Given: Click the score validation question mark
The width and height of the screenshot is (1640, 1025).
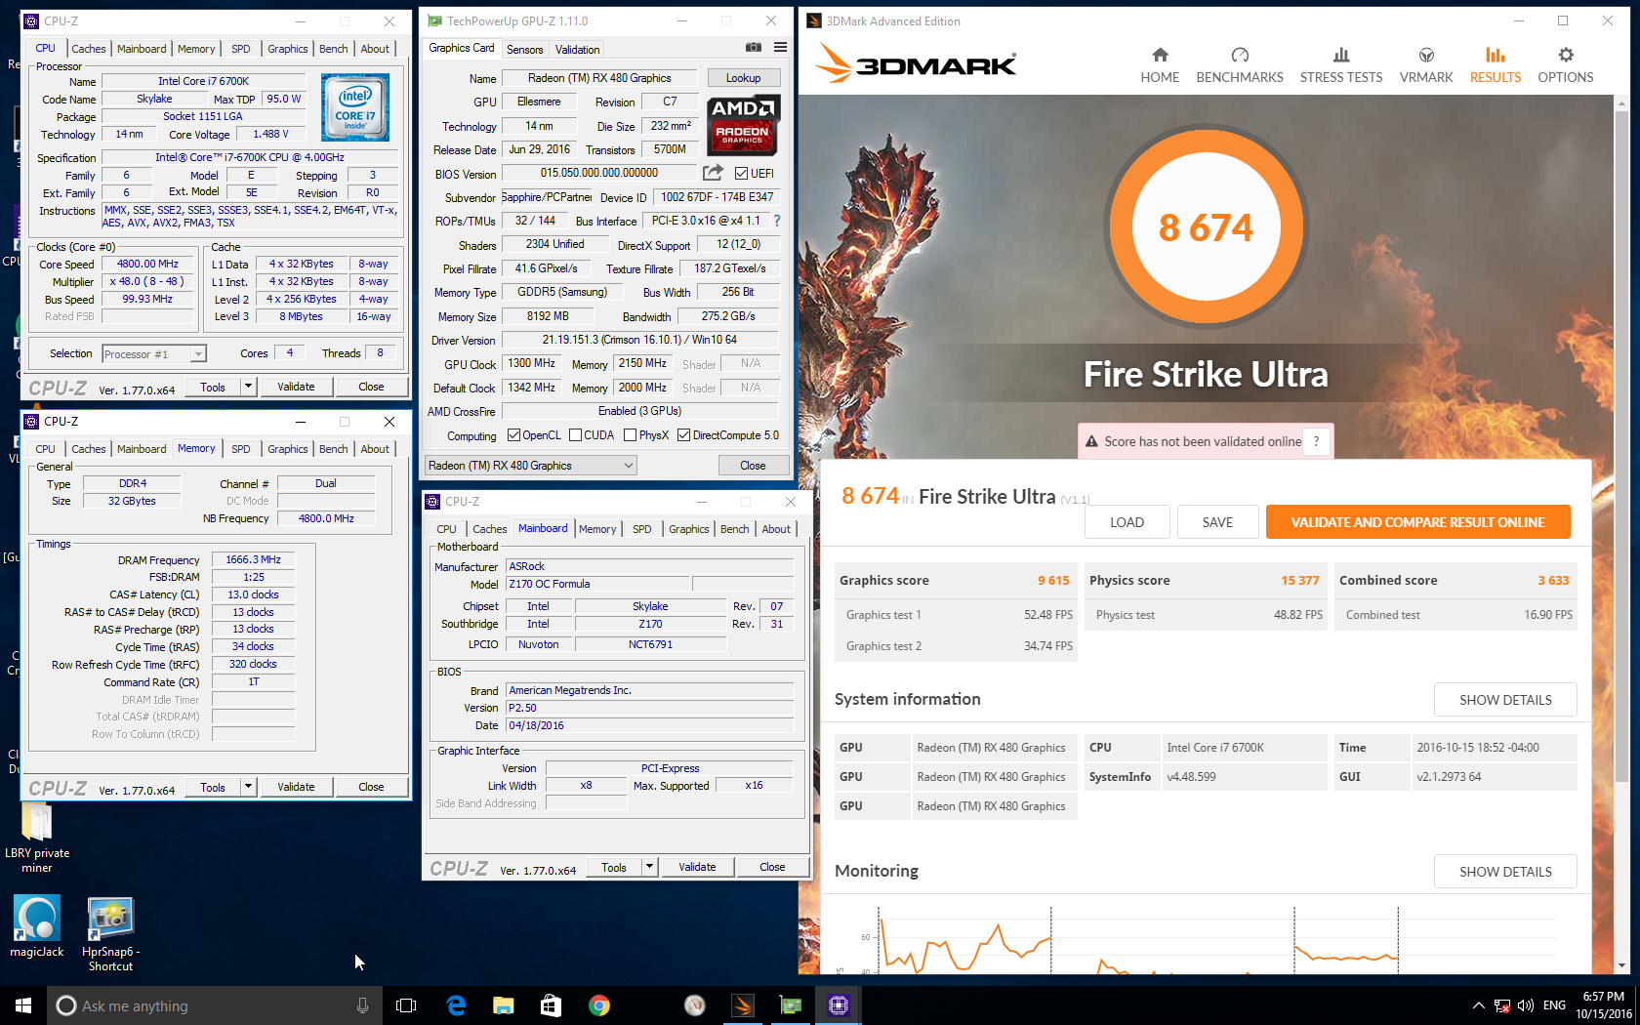Looking at the screenshot, I should 1317,441.
